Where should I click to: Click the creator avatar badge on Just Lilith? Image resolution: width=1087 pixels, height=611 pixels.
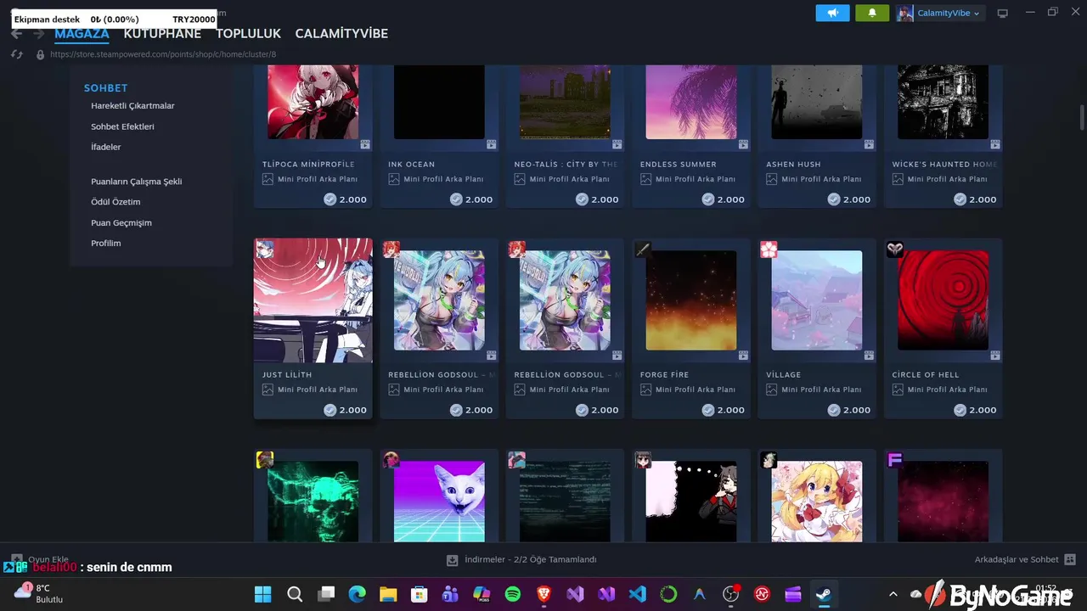pos(265,249)
